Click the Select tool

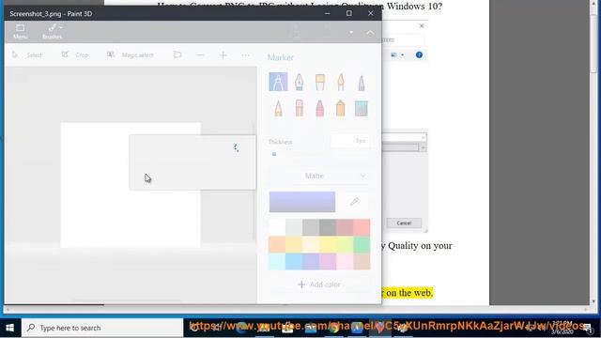[x=27, y=55]
